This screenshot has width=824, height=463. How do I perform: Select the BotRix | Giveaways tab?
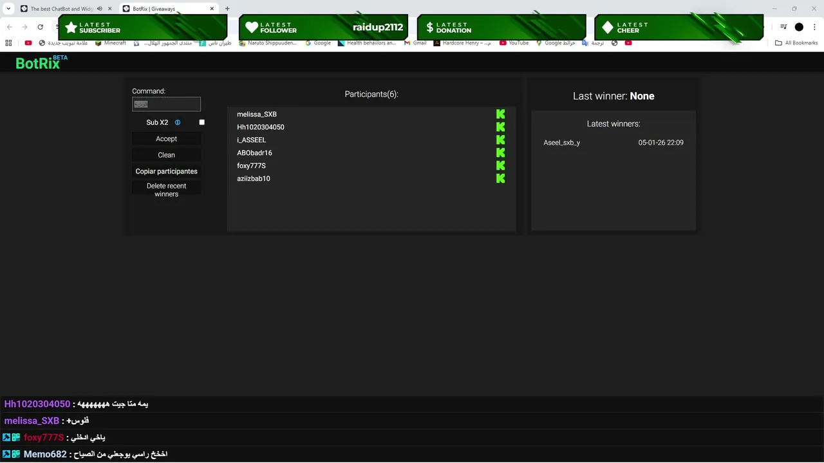tap(169, 9)
